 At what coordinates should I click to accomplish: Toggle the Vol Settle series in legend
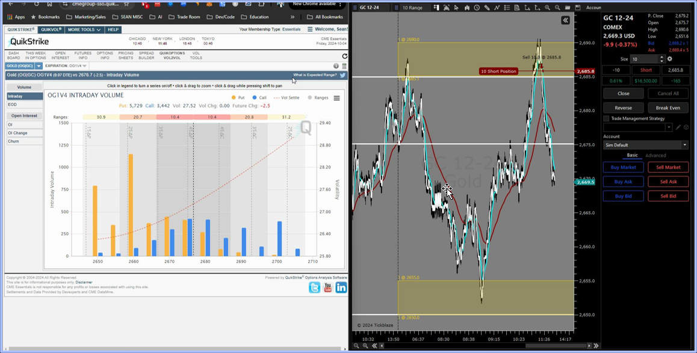pyautogui.click(x=287, y=97)
